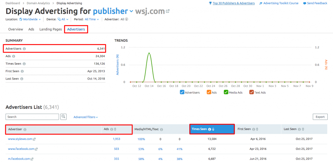Click 53% media value for www.facebook.com

141,149
